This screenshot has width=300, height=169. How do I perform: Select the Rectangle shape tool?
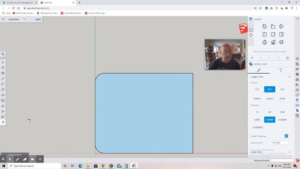[x=3, y=90]
